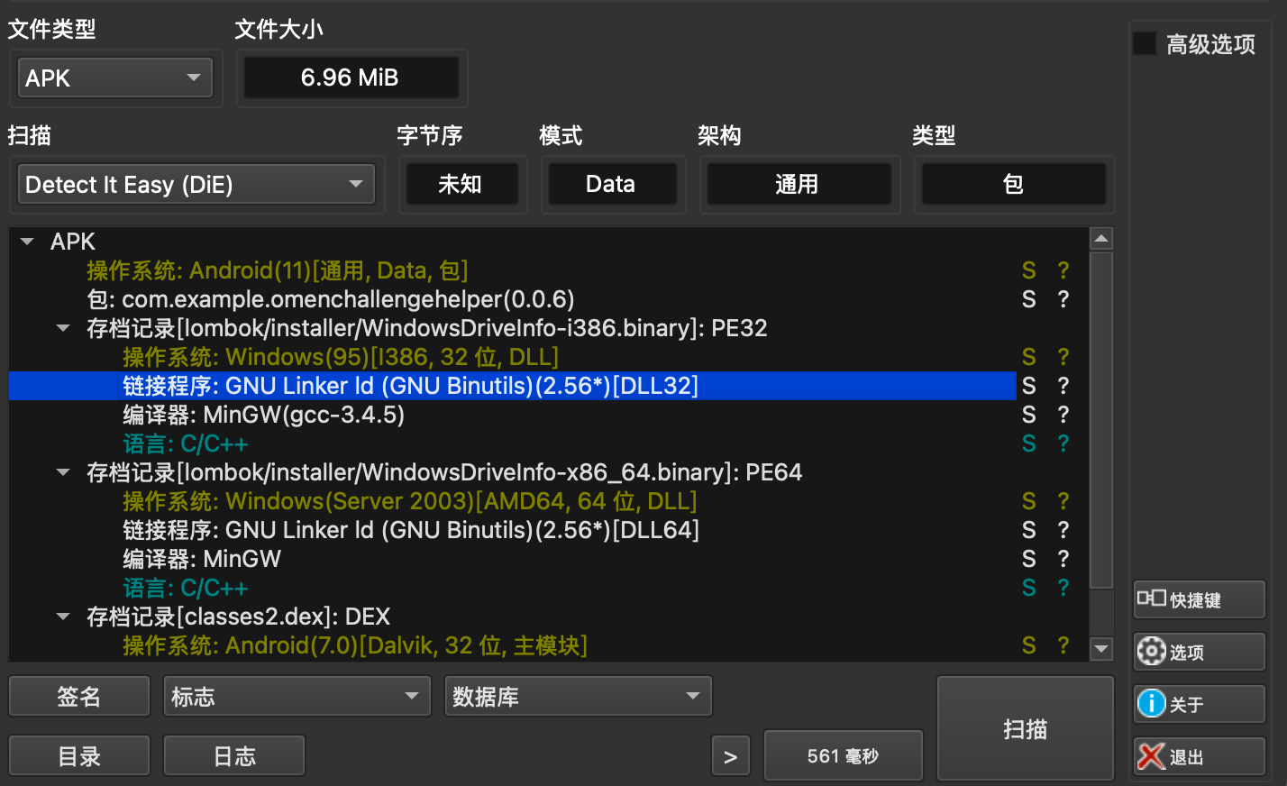Click the 退出 exit button
The width and height of the screenshot is (1287, 786).
pyautogui.click(x=1199, y=756)
